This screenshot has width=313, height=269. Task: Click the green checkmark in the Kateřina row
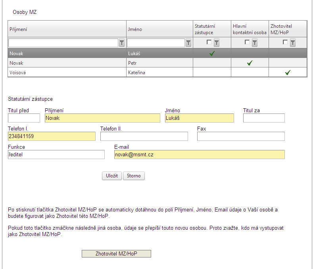point(288,73)
